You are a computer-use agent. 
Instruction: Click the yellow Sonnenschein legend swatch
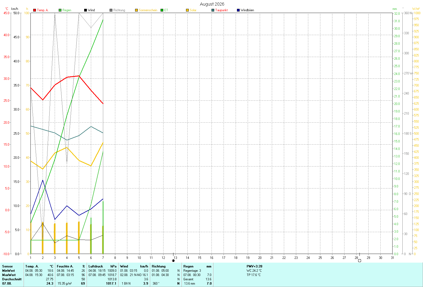coord(136,10)
